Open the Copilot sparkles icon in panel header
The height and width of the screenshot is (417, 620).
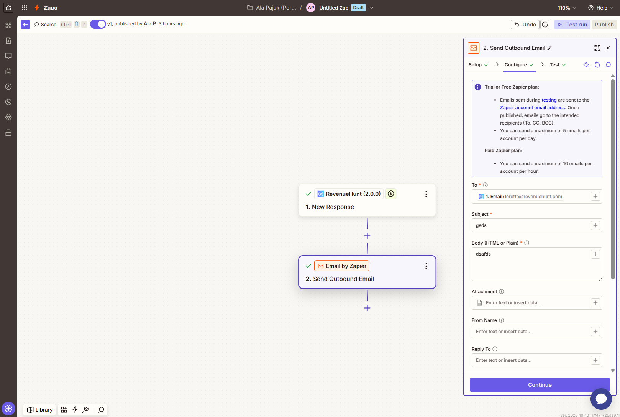click(x=586, y=65)
